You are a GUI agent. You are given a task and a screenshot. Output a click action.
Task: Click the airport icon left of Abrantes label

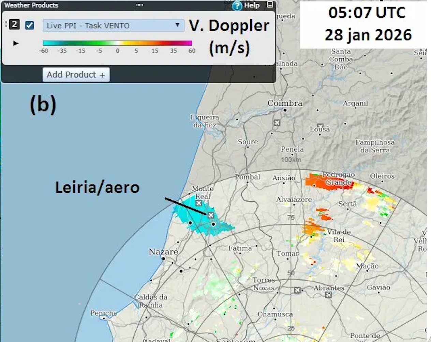(x=297, y=290)
